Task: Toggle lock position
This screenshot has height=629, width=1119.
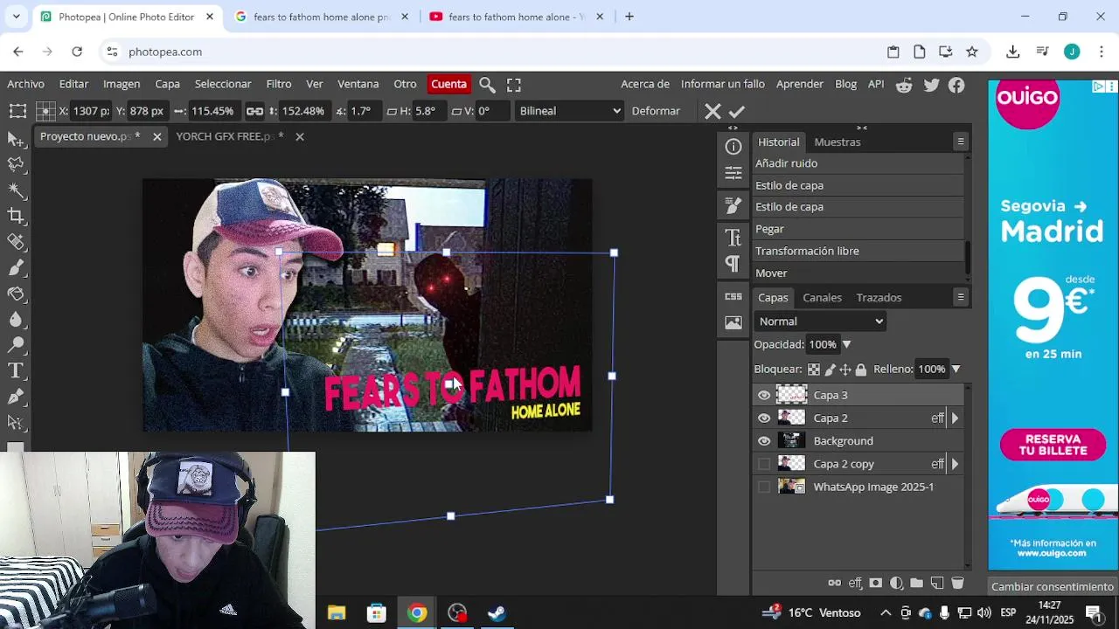Action: point(845,370)
